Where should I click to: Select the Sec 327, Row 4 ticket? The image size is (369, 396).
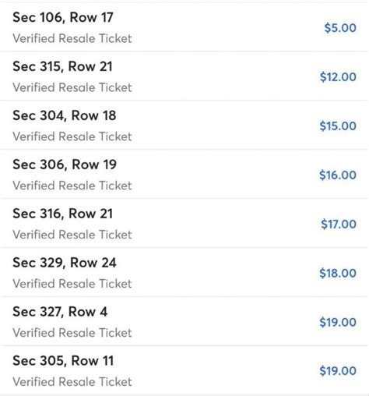(x=184, y=321)
